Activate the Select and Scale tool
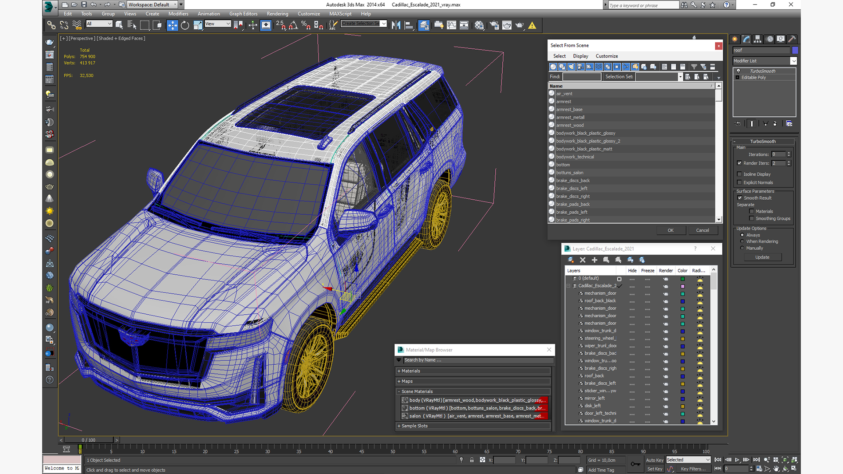This screenshot has width=843, height=474. [x=198, y=25]
